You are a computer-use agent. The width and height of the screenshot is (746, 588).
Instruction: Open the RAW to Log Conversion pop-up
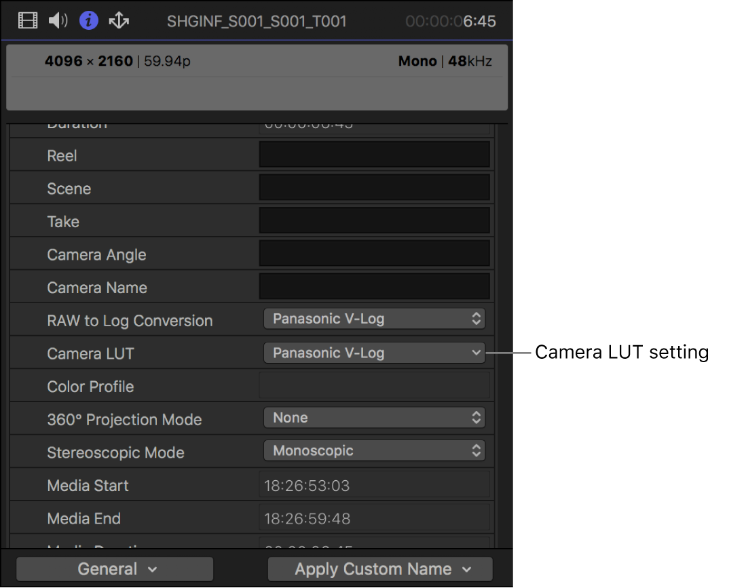374,319
